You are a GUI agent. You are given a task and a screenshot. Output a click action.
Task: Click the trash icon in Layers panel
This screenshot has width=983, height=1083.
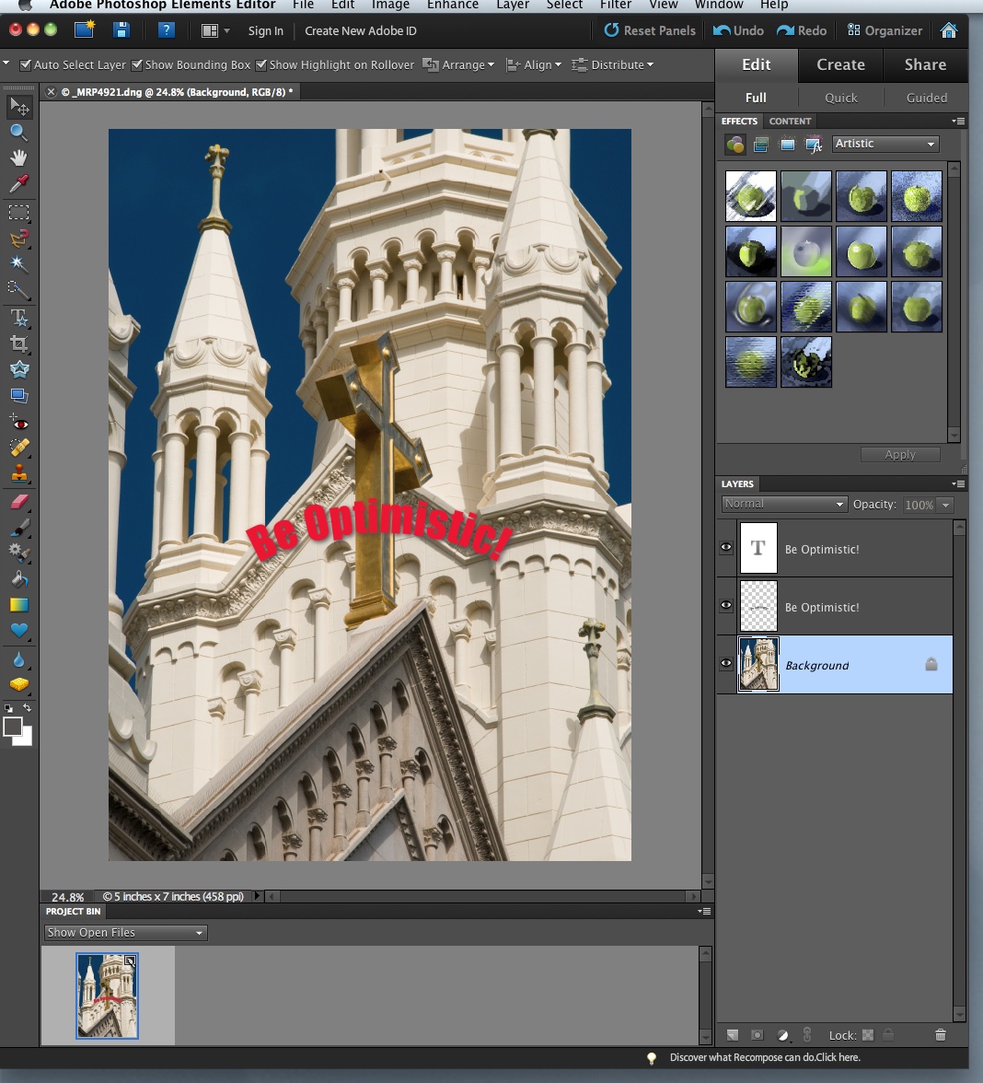(940, 1035)
